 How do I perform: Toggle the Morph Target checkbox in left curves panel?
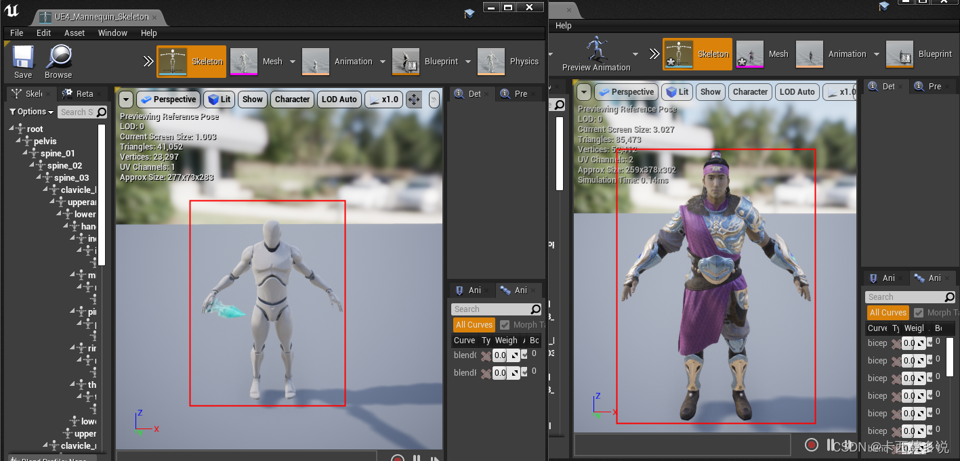505,325
